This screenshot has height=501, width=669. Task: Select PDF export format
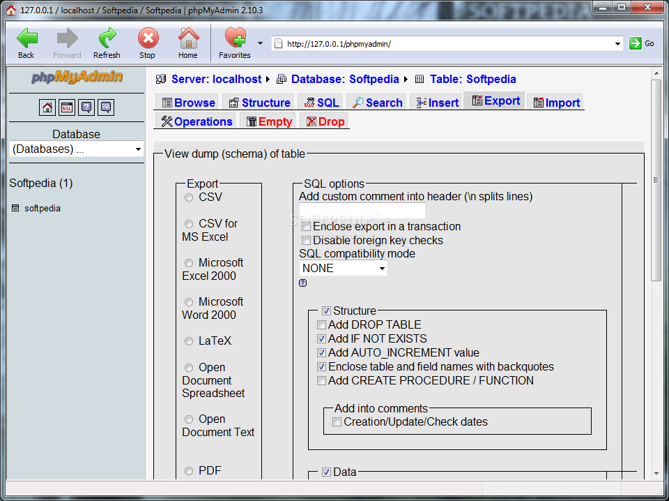[189, 471]
